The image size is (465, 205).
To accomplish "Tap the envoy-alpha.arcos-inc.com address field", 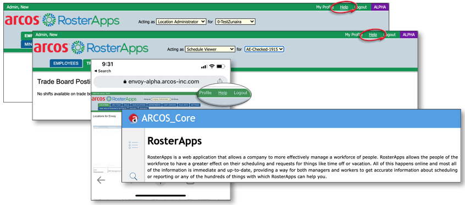I will (x=160, y=82).
